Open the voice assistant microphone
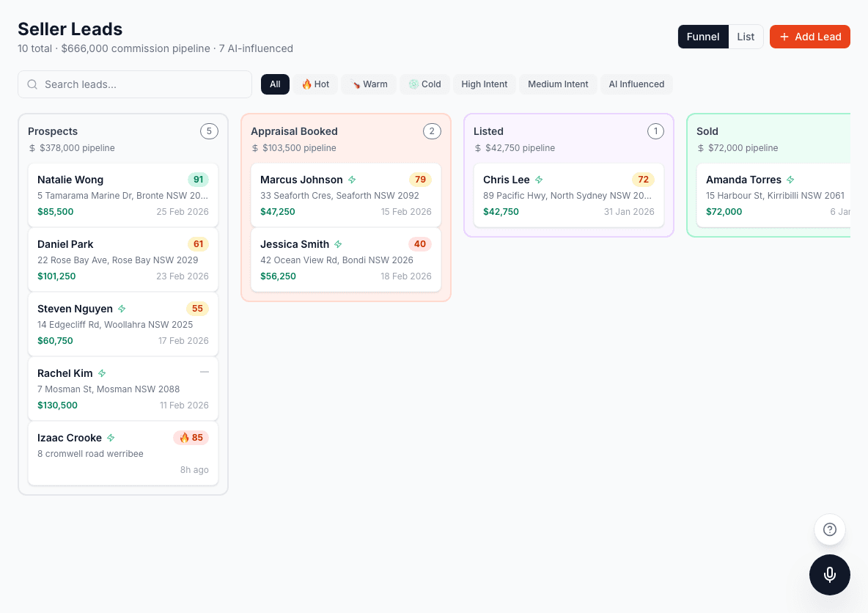Viewport: 868px width, 613px height. pos(829,574)
